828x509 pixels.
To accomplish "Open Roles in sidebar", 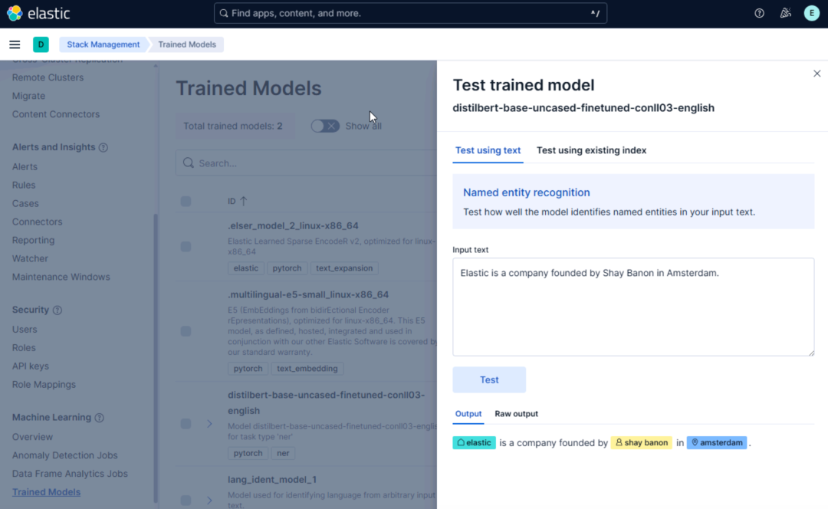I will point(24,348).
